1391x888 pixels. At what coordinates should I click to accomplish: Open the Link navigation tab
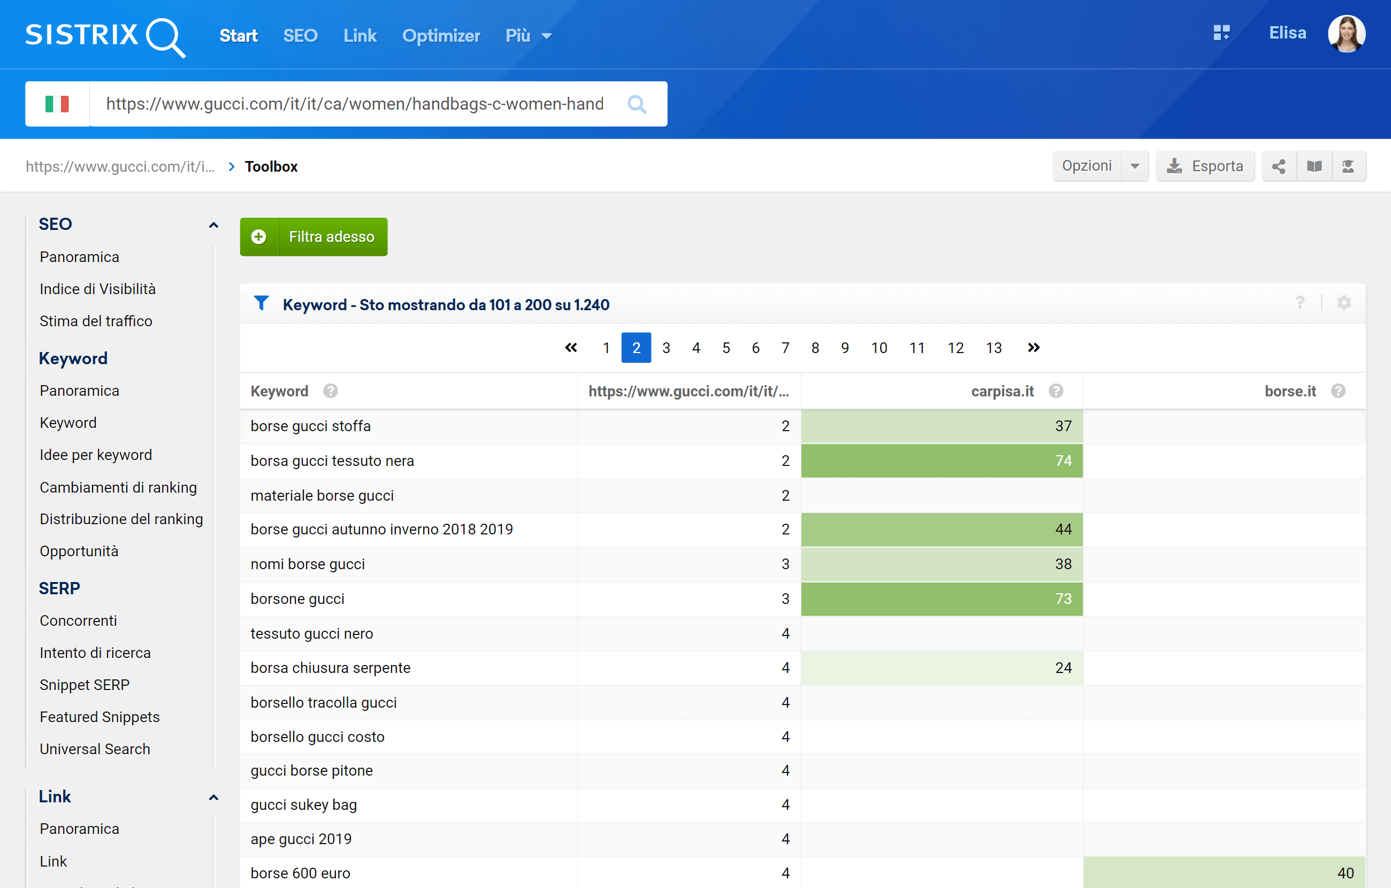coord(360,36)
